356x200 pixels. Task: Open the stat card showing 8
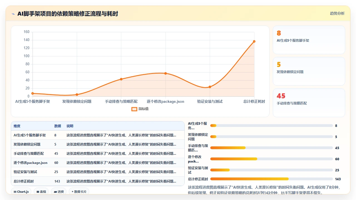tap(309, 40)
